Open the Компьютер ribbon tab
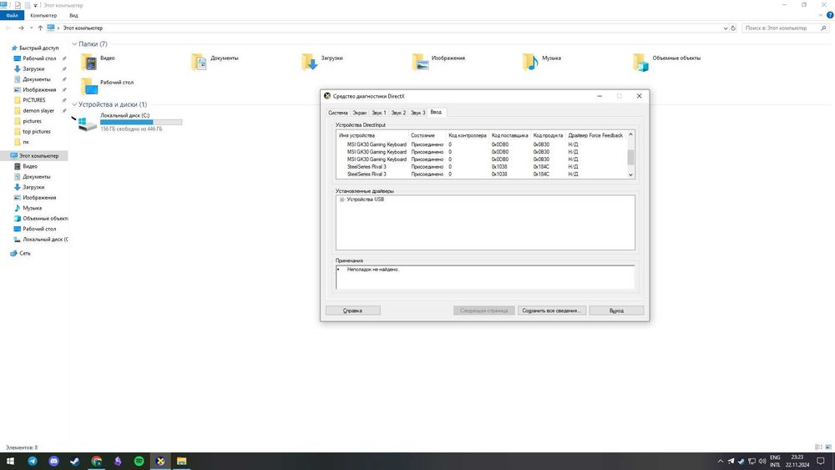The image size is (835, 470). [43, 15]
